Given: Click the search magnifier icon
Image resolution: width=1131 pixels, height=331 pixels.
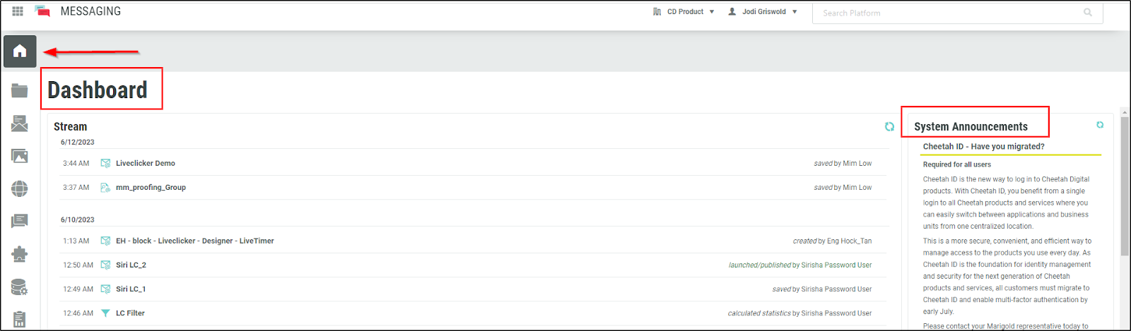Looking at the screenshot, I should tap(1088, 13).
